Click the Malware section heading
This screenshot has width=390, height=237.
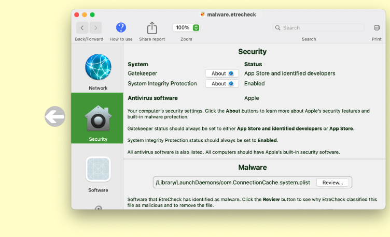[x=252, y=168]
